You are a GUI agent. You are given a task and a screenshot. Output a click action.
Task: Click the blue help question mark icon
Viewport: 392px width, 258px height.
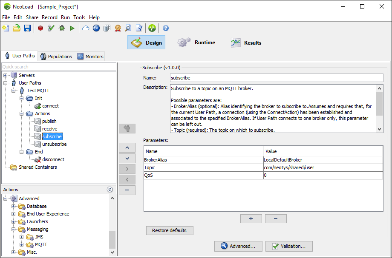(x=166, y=28)
